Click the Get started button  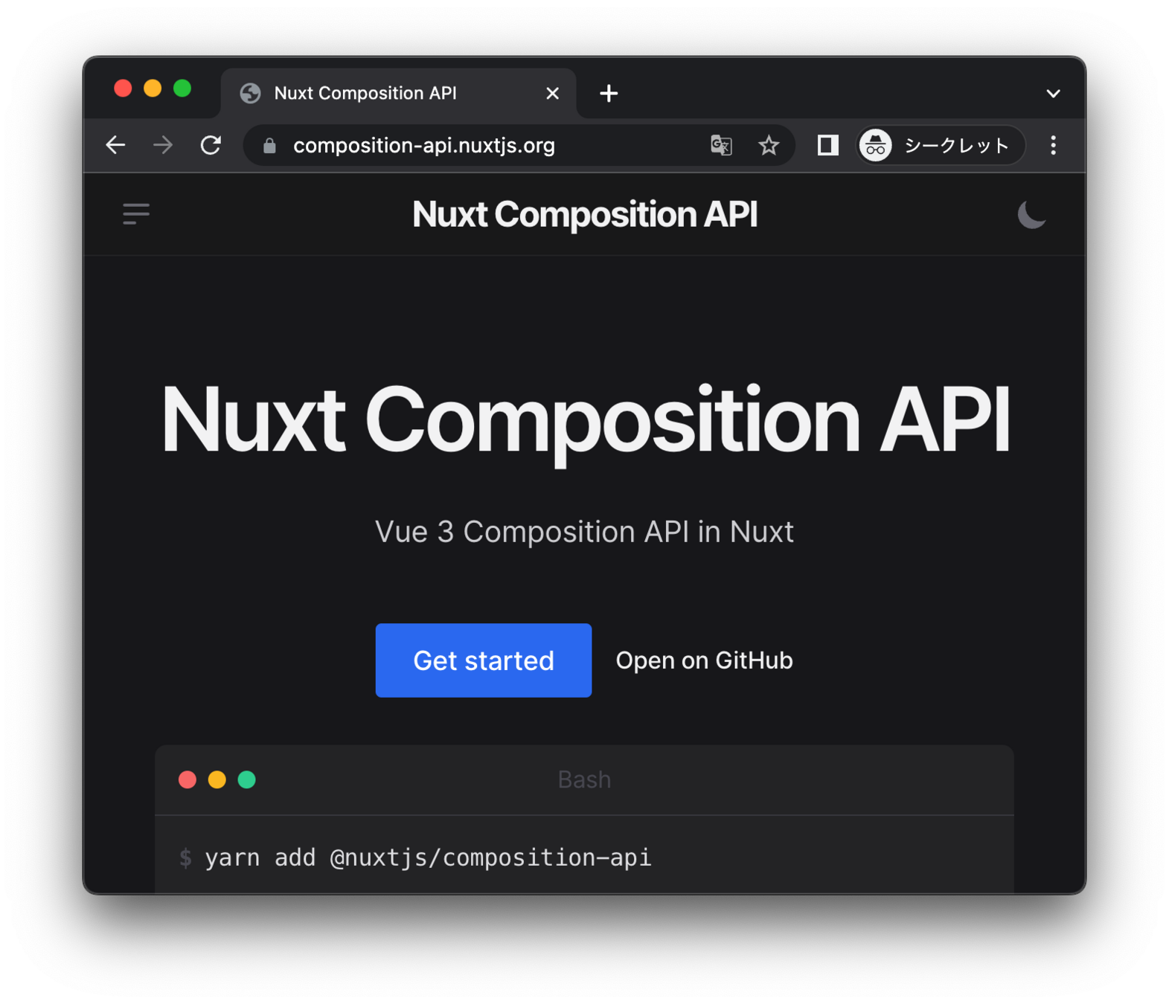484,660
